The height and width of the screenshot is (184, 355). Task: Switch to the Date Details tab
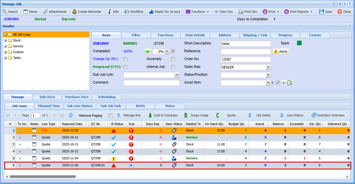coord(195,35)
